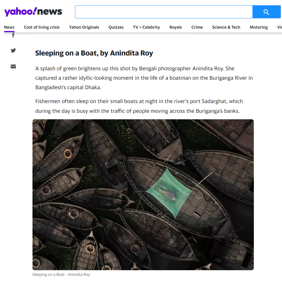Click the partially visible last nav item

[279, 27]
